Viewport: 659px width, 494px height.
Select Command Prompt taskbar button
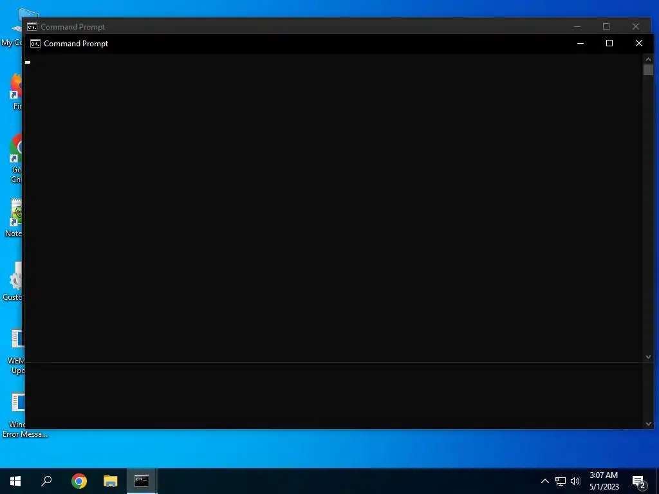click(142, 481)
